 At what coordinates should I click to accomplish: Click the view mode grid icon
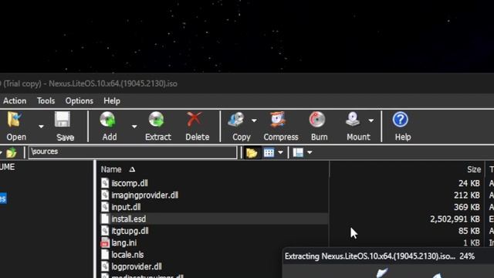[269, 153]
